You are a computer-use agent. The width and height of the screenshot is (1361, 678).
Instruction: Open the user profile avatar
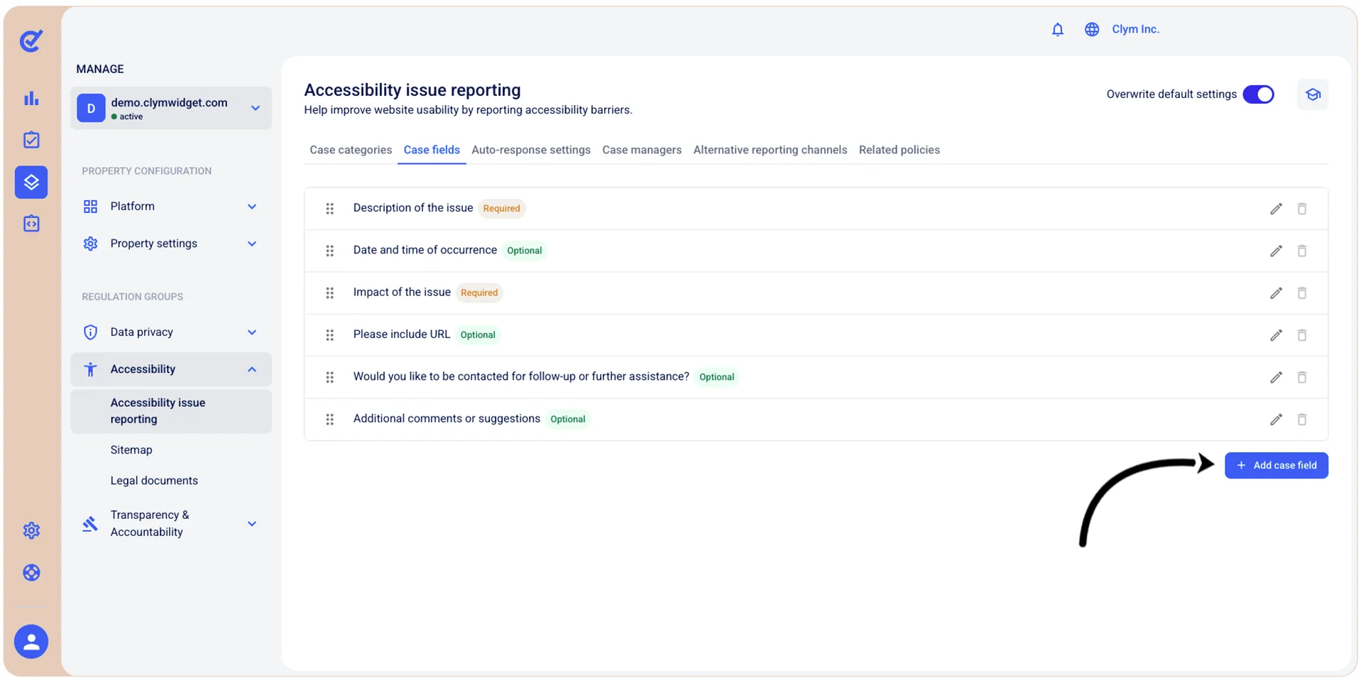click(31, 642)
